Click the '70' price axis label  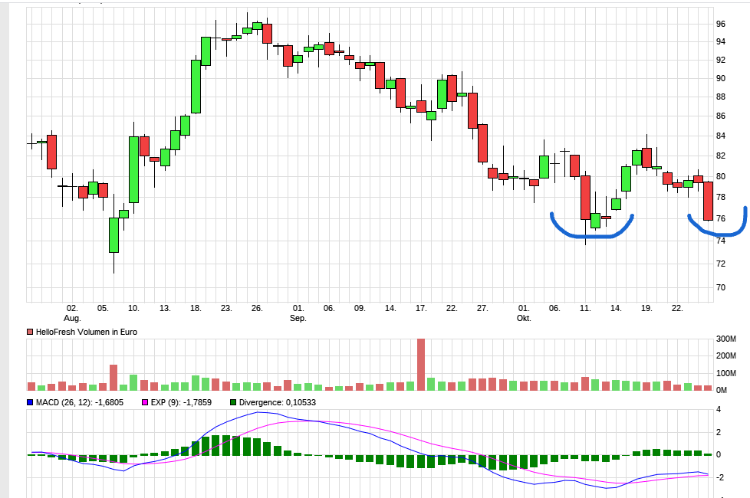pyautogui.click(x=720, y=287)
